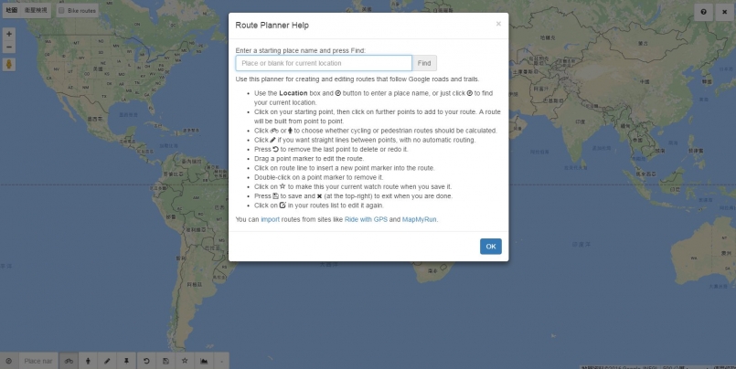Confirm the help dialog with OK
Viewport: 736px width, 369px height.
(x=490, y=247)
